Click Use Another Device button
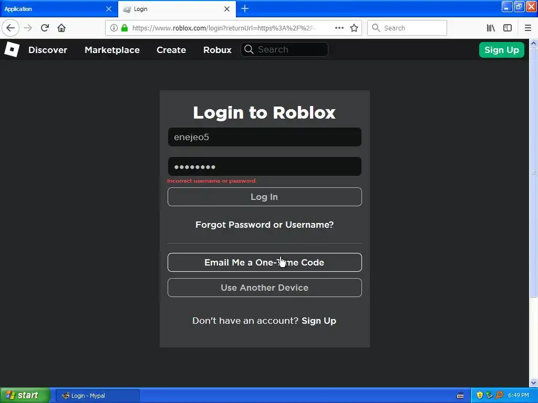Viewport: 538px width, 403px height. (265, 288)
